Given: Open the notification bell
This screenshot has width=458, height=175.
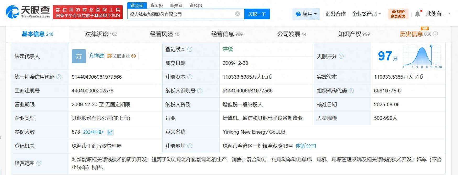Looking at the screenshot, I should tap(417, 14).
